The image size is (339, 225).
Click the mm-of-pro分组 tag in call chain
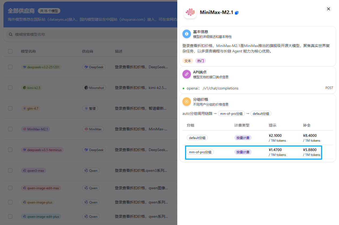coord(231,114)
